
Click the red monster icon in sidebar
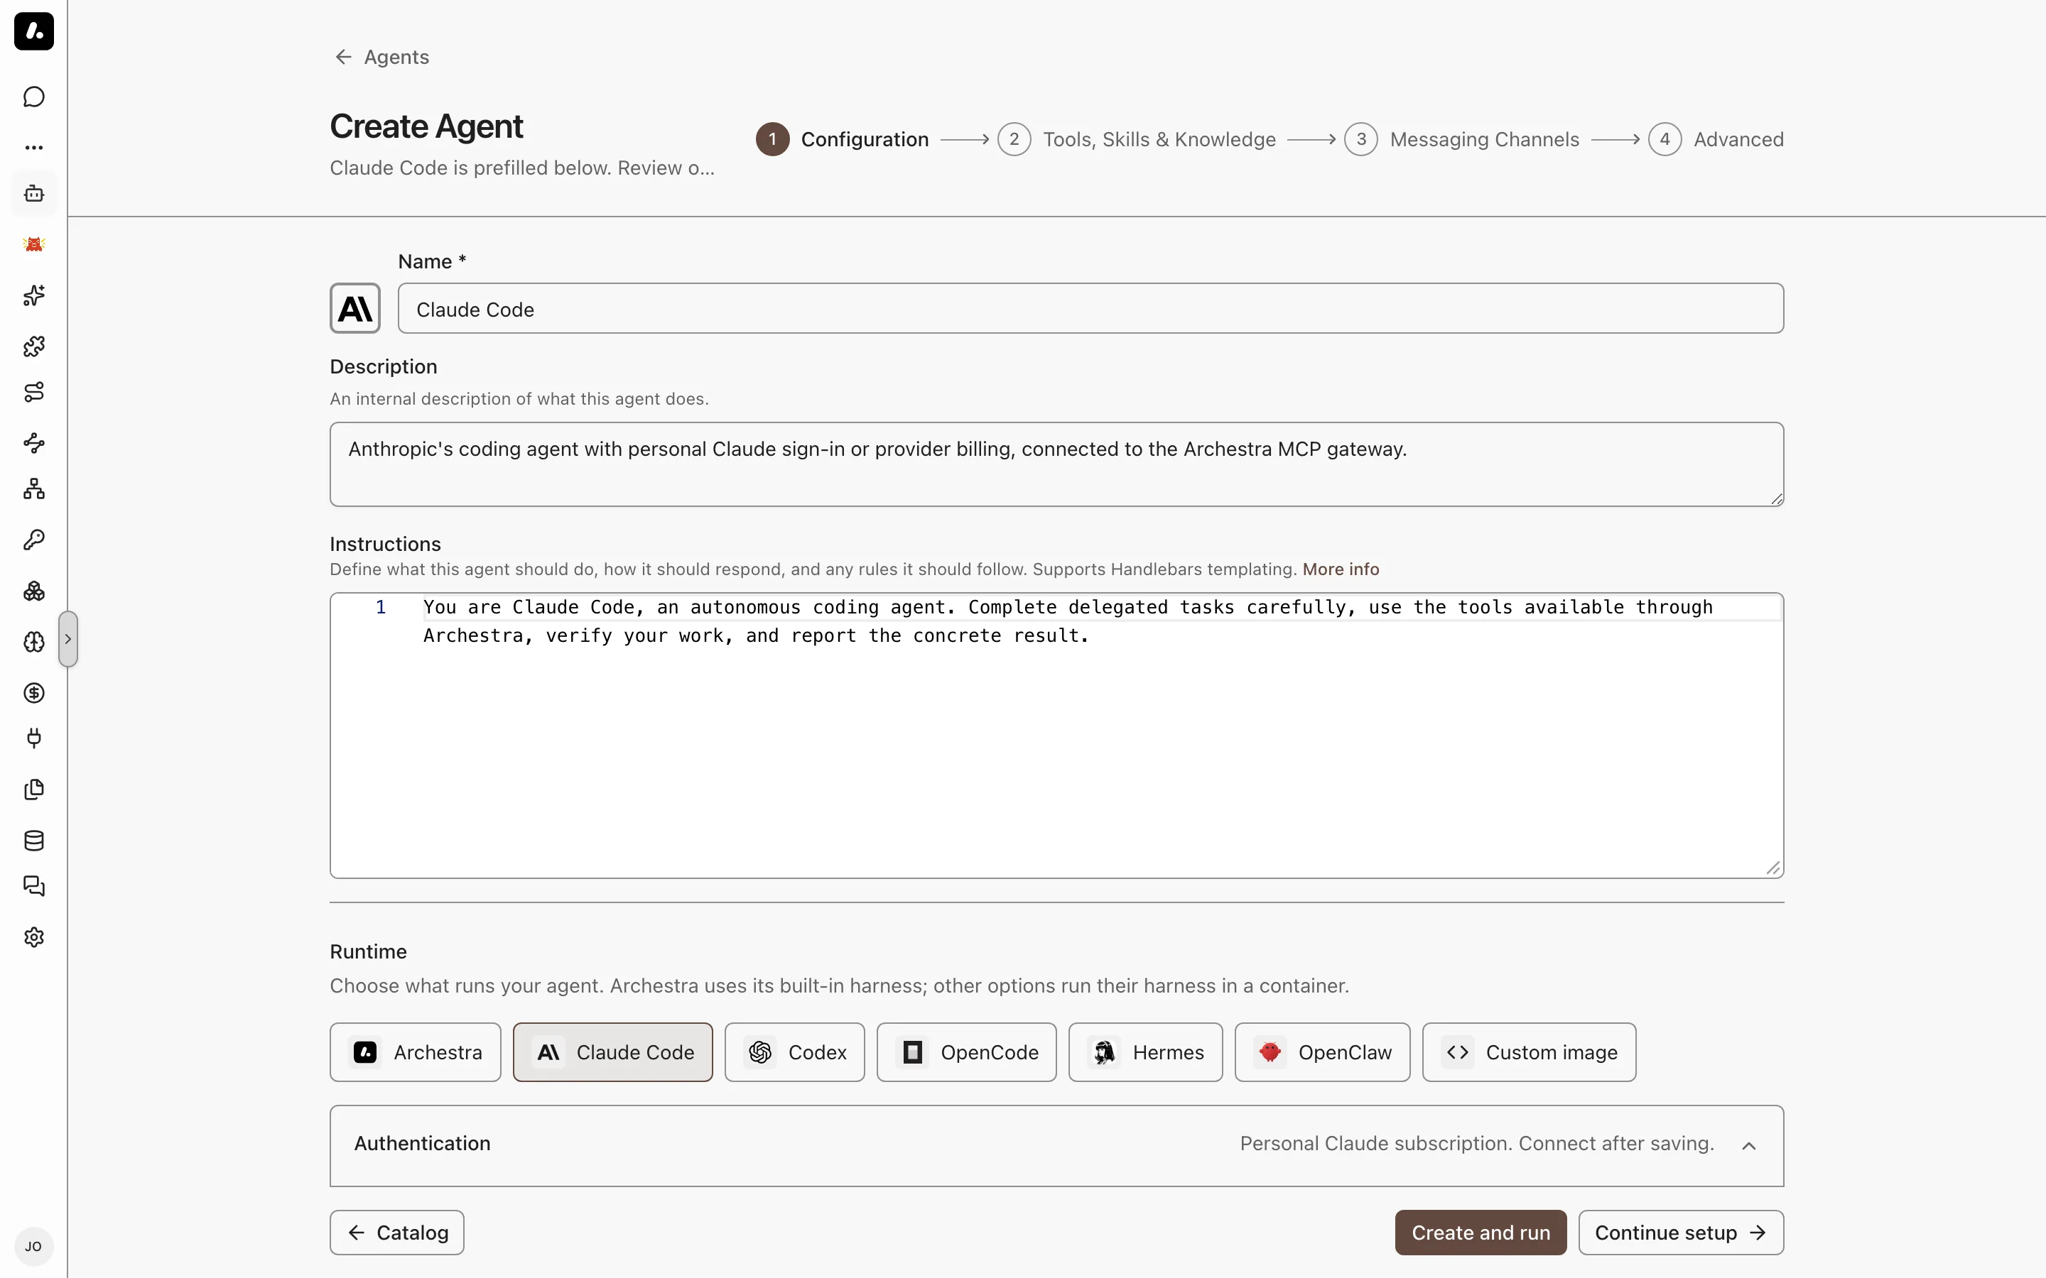(x=34, y=244)
